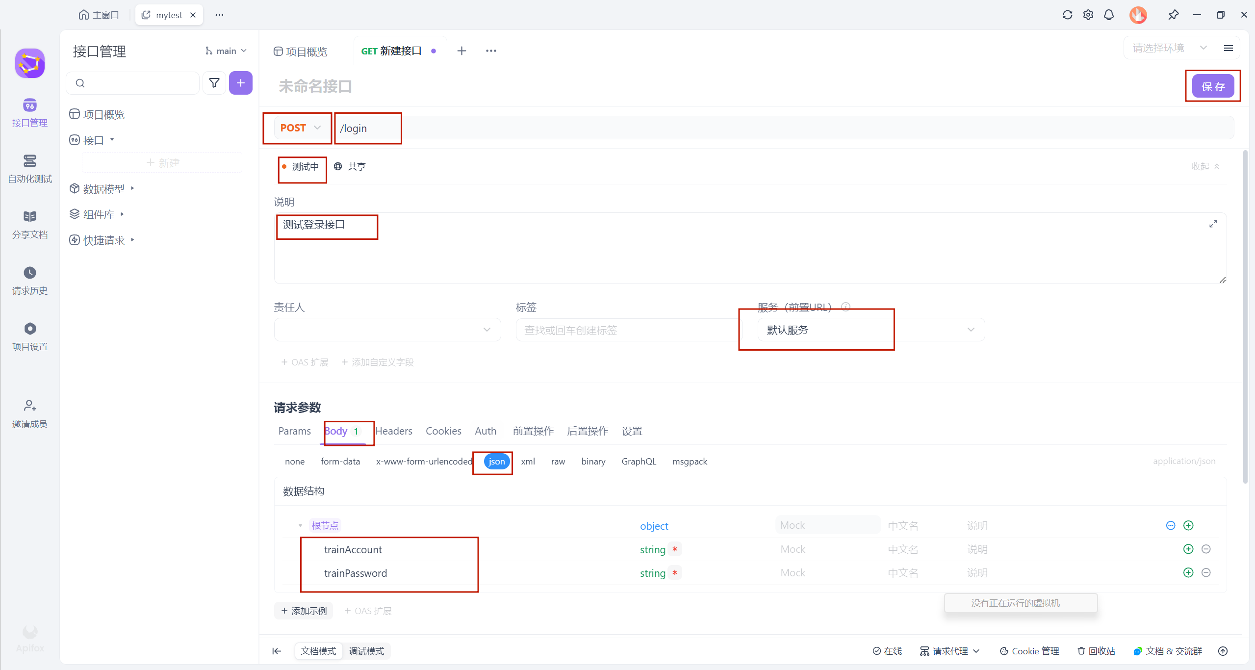Image resolution: width=1255 pixels, height=670 pixels.
Task: Switch to the 项目概览 tab
Action: [301, 52]
